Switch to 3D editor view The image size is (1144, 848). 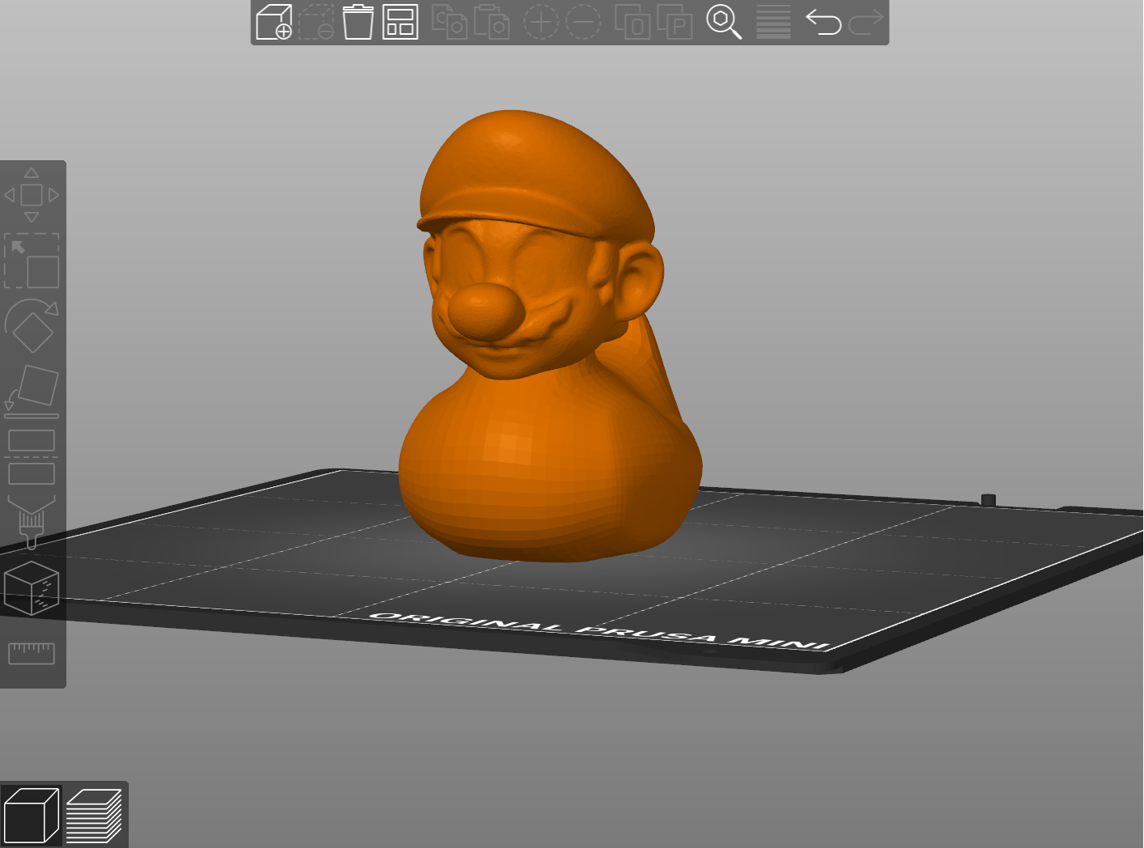pos(31,816)
